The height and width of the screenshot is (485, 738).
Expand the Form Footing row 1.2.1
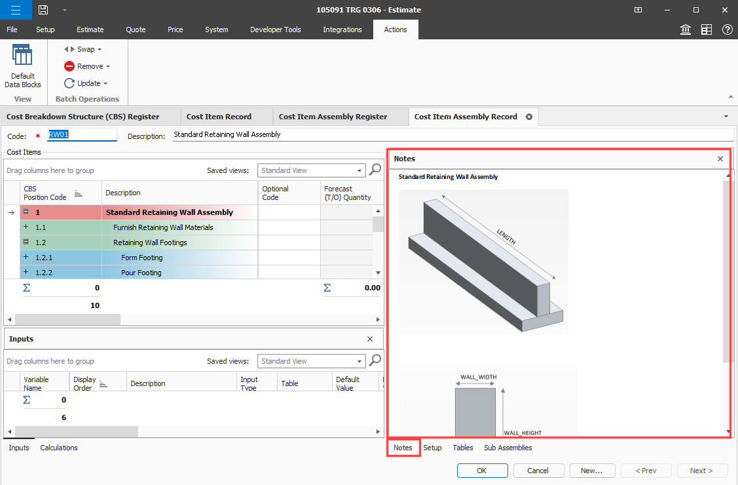tap(26, 258)
